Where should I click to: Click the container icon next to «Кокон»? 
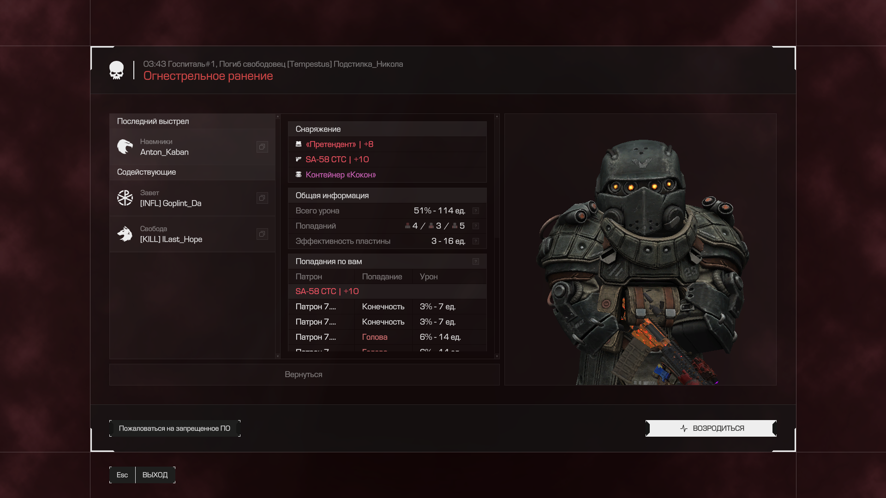[x=299, y=175]
